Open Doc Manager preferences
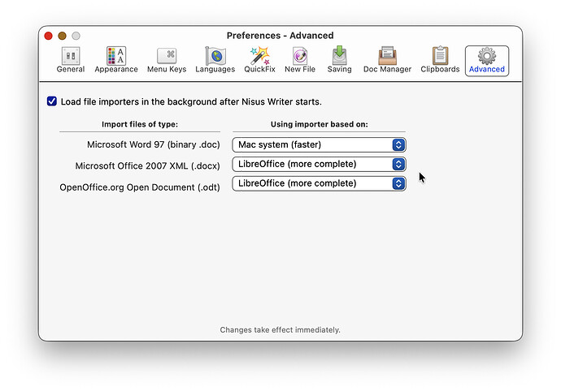This screenshot has height=391, width=561. pyautogui.click(x=387, y=60)
